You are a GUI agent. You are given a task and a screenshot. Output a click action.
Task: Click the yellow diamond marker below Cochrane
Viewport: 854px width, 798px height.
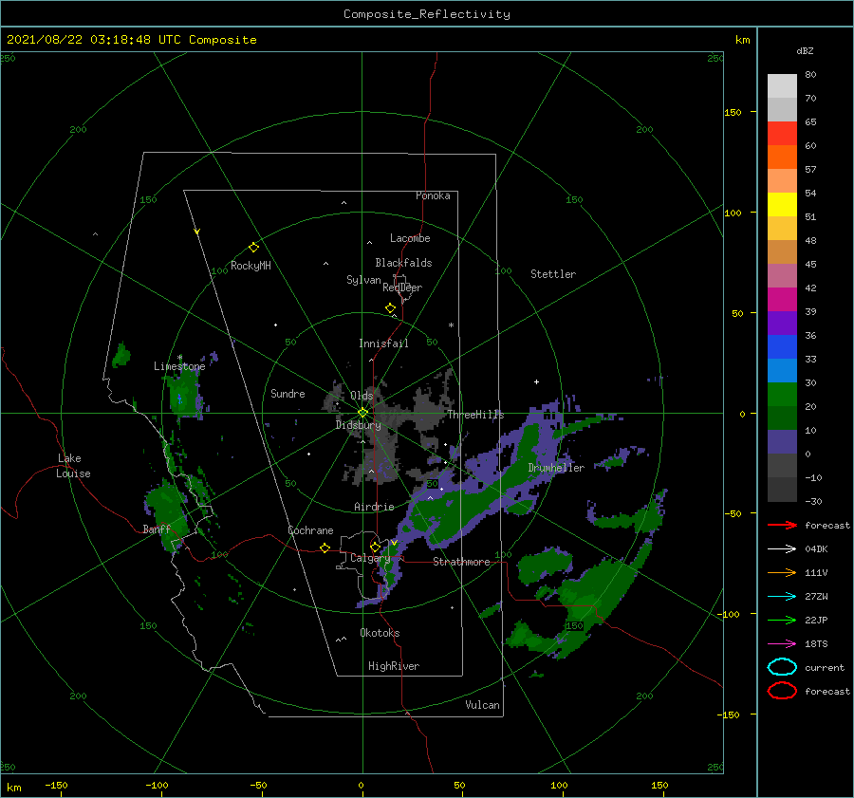click(325, 548)
